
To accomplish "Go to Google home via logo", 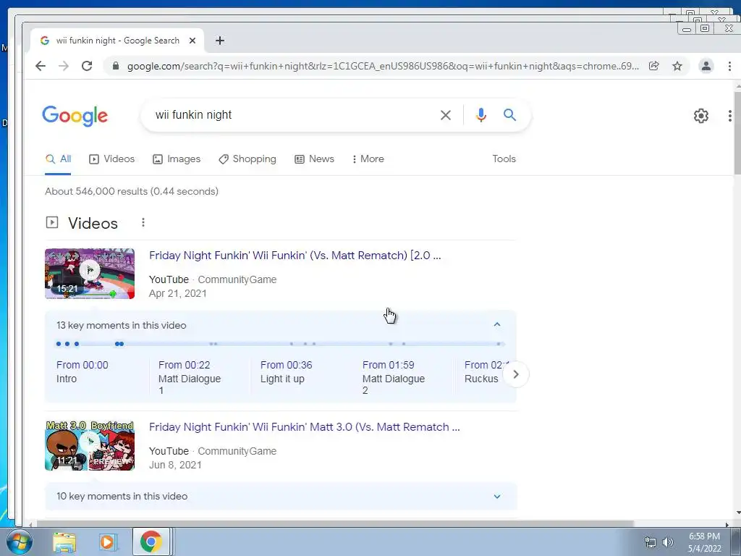I will coord(75,116).
